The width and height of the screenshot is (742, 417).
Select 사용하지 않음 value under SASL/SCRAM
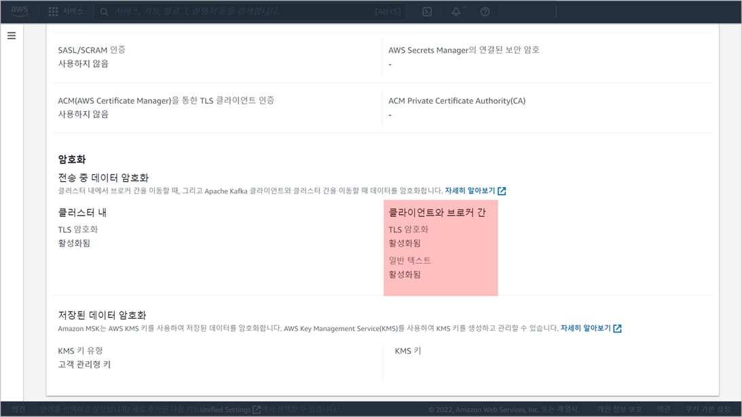click(x=84, y=63)
